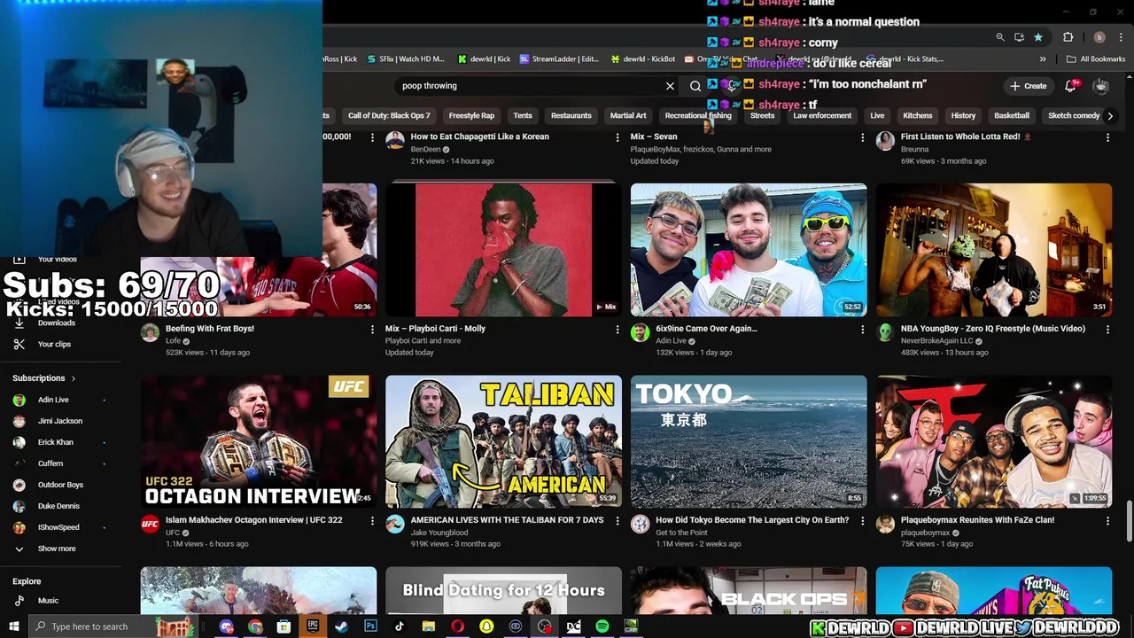Open UFC channel avatar icon
The width and height of the screenshot is (1134, 638).
point(150,525)
